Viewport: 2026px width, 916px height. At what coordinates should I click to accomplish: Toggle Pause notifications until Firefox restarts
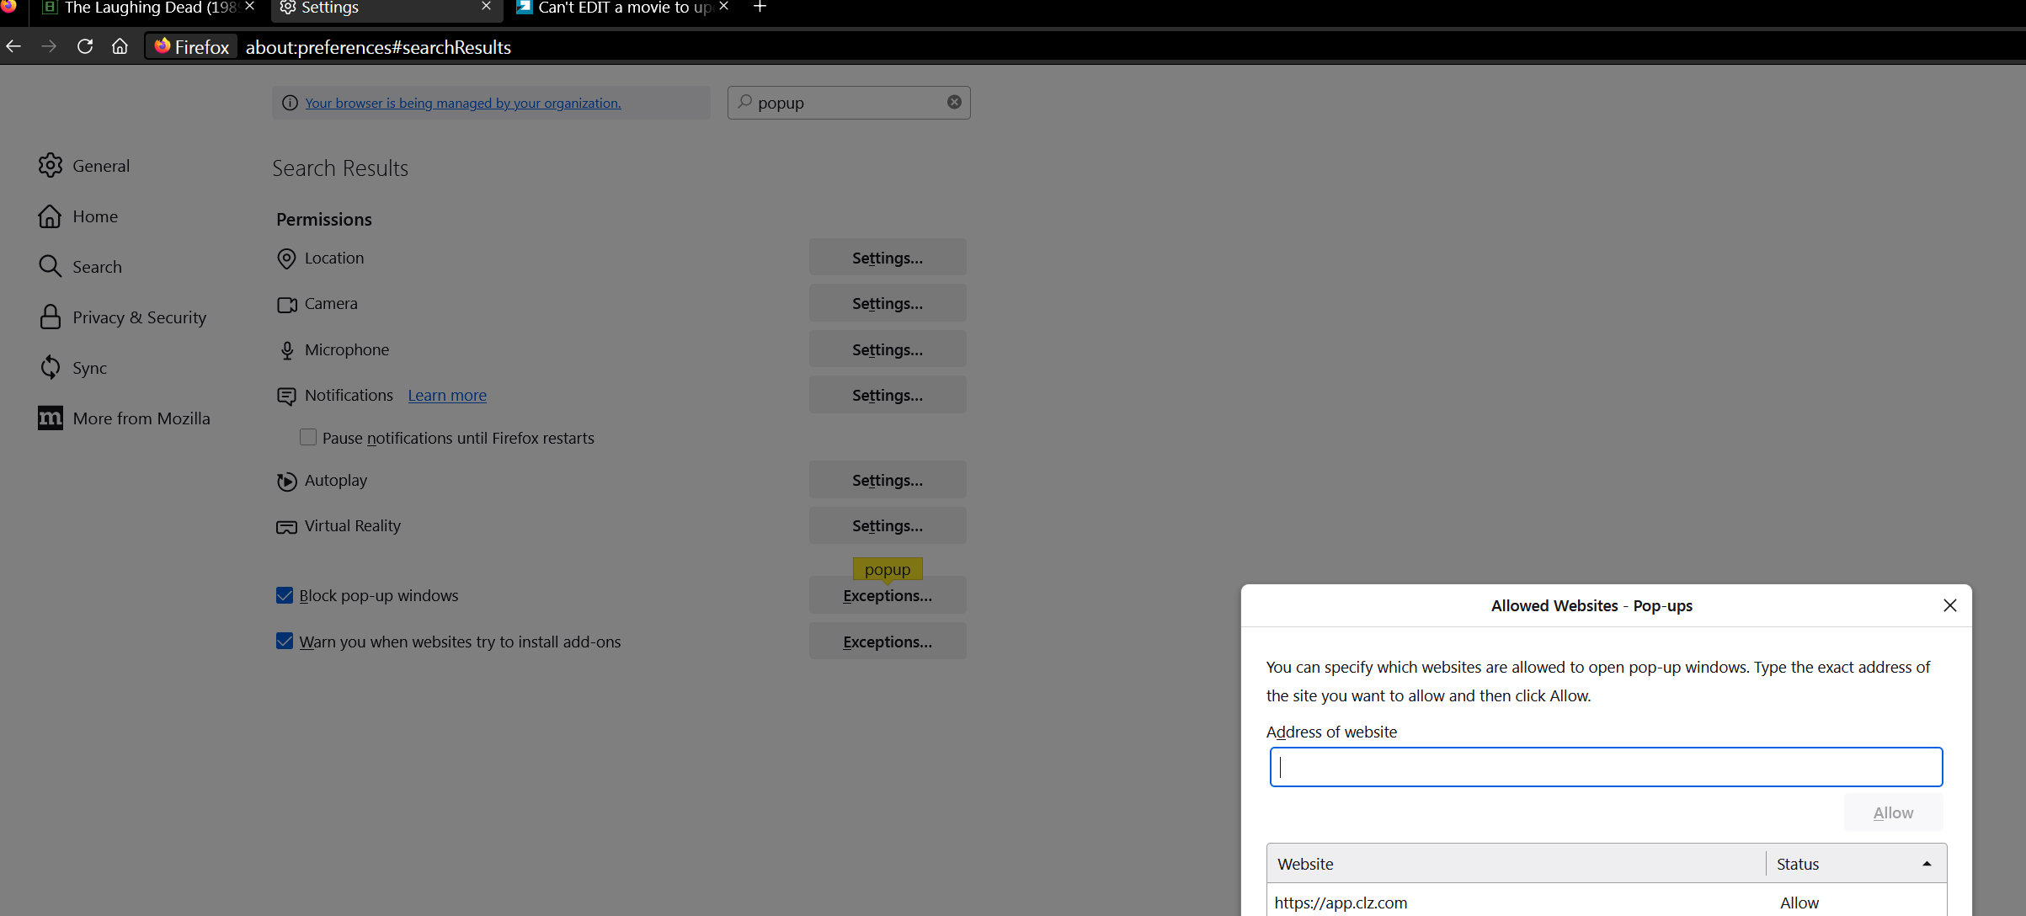308,438
